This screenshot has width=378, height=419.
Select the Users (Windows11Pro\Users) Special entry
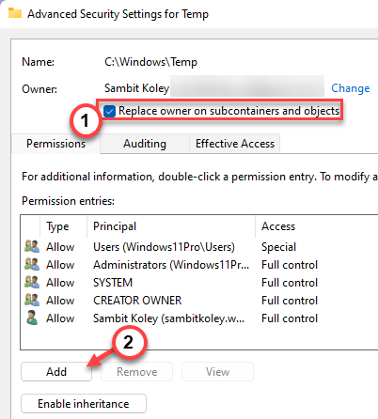(x=200, y=247)
